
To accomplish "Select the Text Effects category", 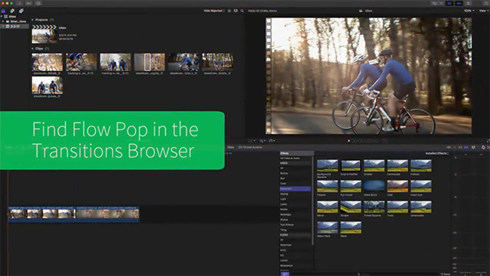I will coord(296,225).
